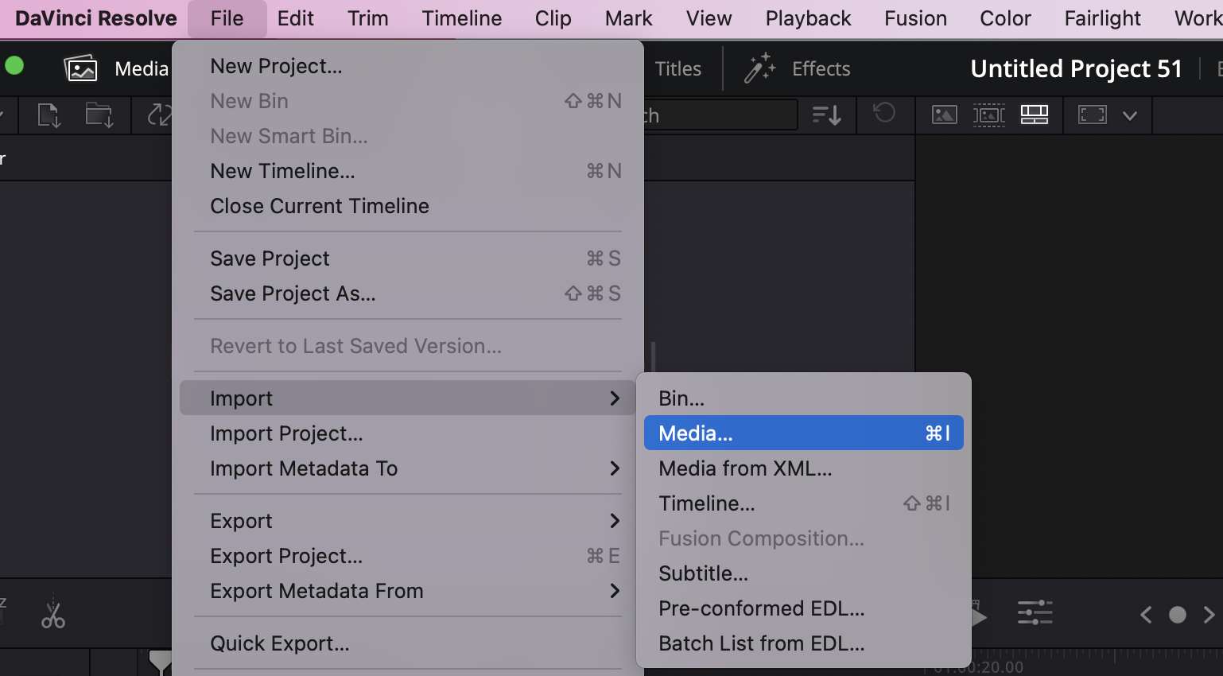Open the timeline options sliders icon
The width and height of the screenshot is (1223, 676).
1035,613
